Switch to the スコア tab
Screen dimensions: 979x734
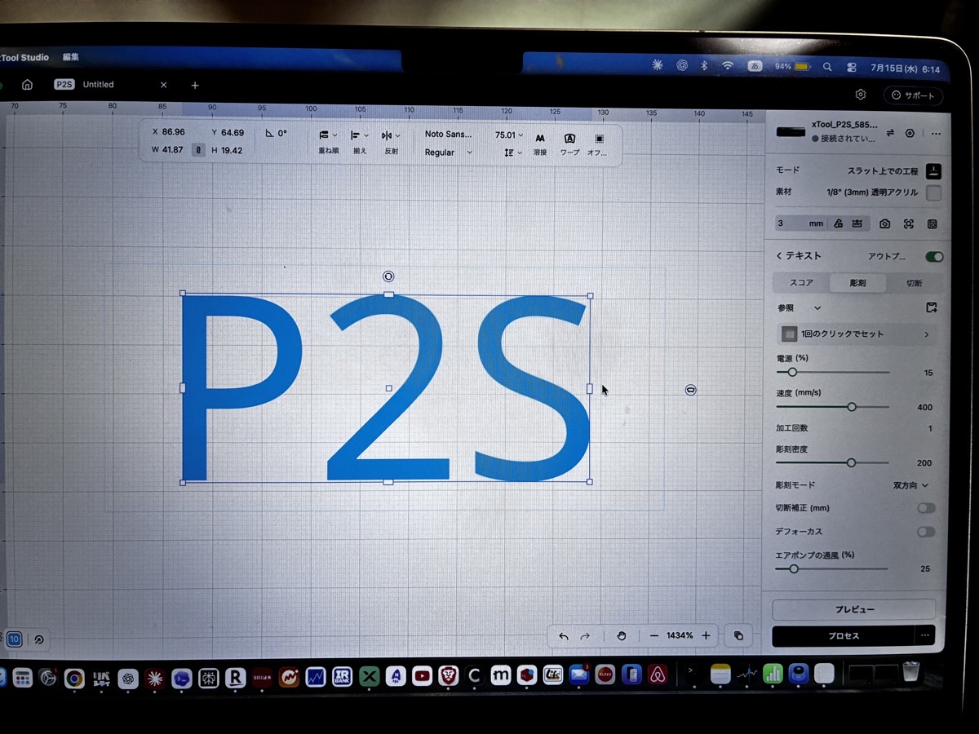point(801,283)
